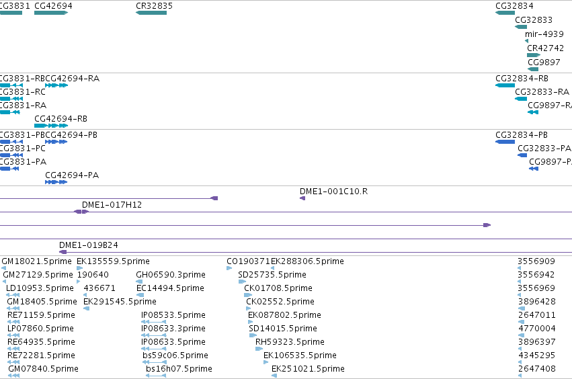Open BAC clone DME1-017H12 label
Image resolution: width=572 pixels, height=379 pixels.
click(x=112, y=205)
